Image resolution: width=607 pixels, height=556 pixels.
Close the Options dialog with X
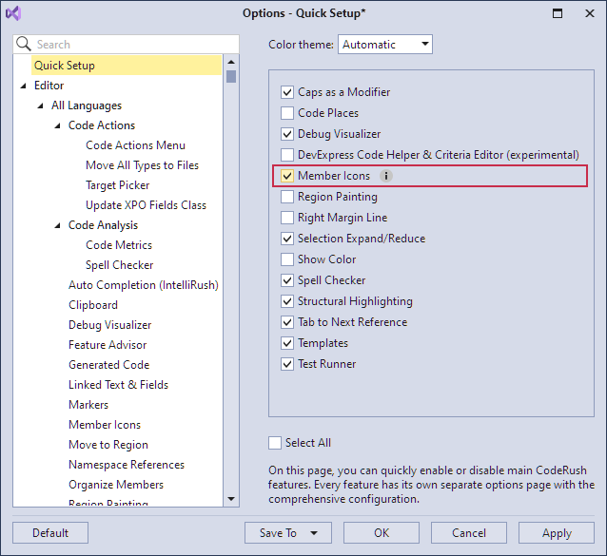pos(590,13)
